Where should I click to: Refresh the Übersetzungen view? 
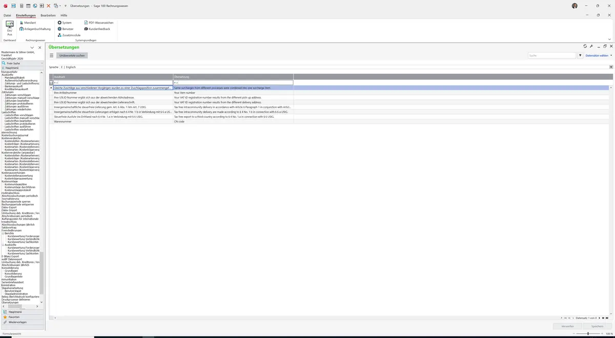[x=585, y=46]
